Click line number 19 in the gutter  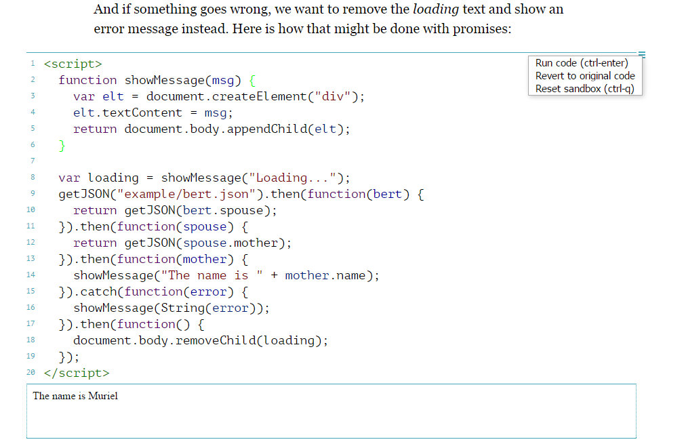[31, 356]
